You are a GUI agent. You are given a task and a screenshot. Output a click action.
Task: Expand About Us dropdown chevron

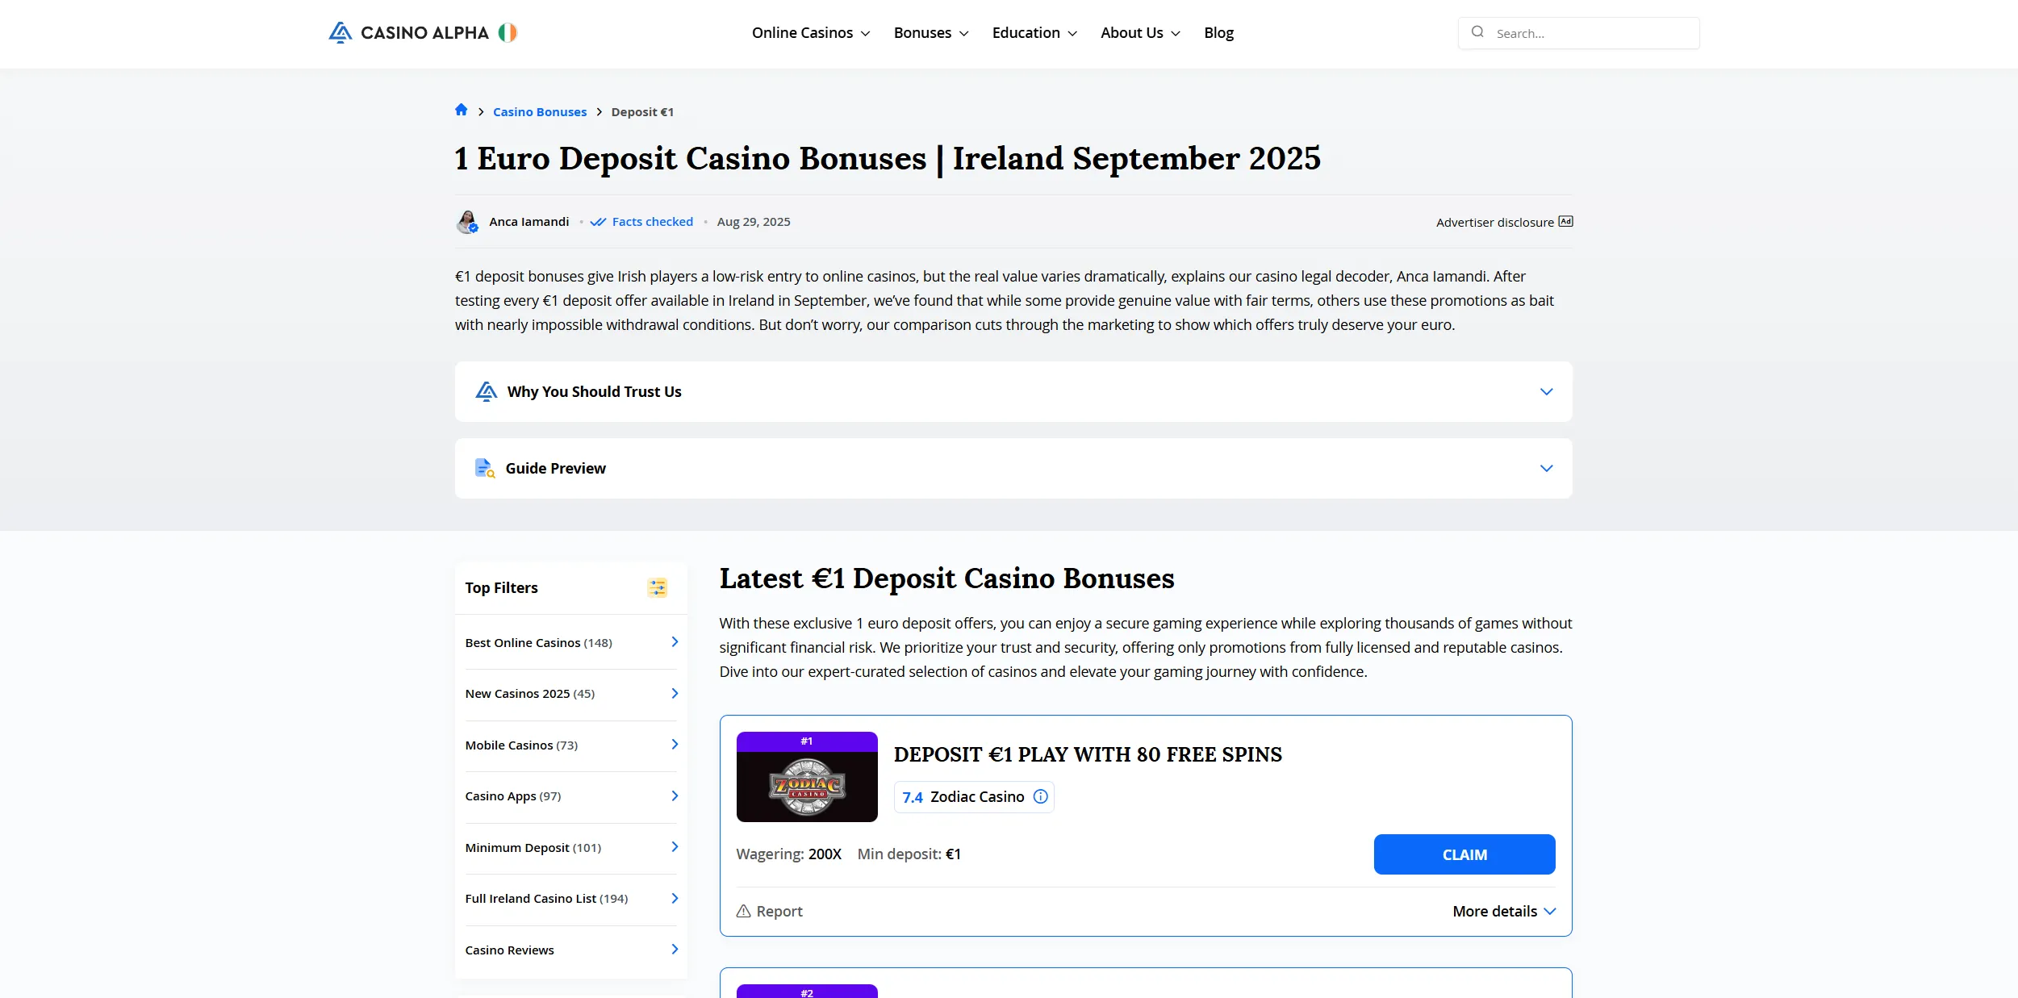pyautogui.click(x=1176, y=33)
